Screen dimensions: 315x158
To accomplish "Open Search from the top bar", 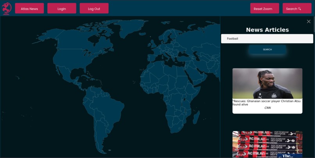I will pos(297,8).
